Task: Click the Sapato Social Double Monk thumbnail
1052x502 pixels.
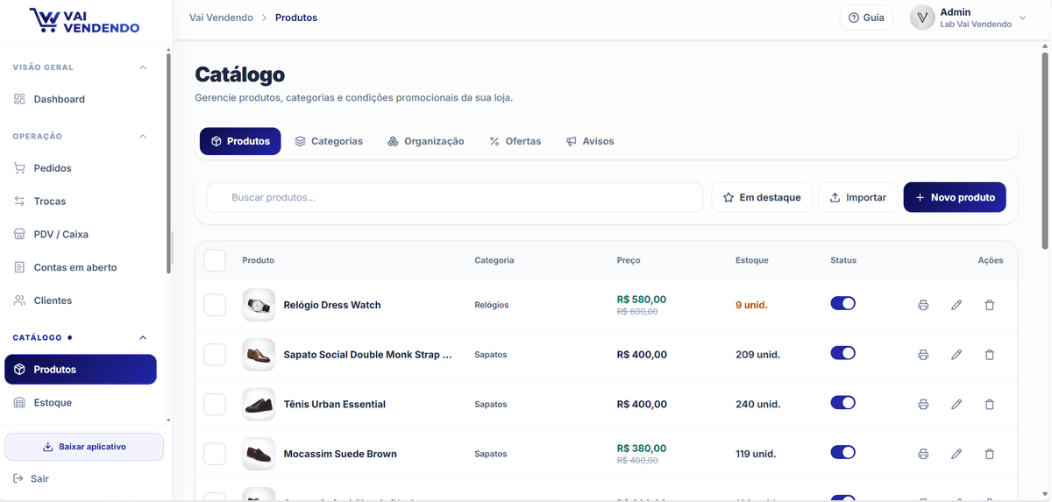Action: [x=259, y=355]
